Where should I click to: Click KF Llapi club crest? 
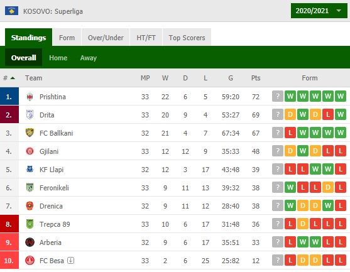pos(30,169)
